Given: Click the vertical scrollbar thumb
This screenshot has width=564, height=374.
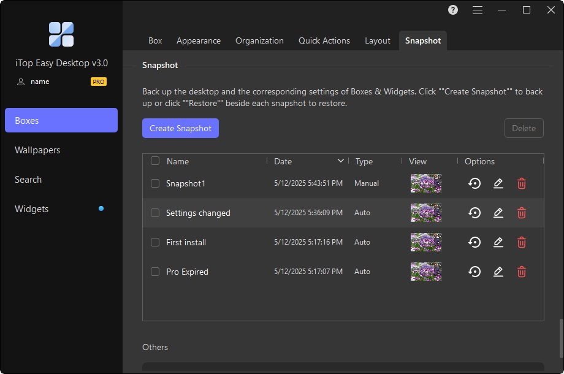Looking at the screenshot, I should click(x=561, y=338).
